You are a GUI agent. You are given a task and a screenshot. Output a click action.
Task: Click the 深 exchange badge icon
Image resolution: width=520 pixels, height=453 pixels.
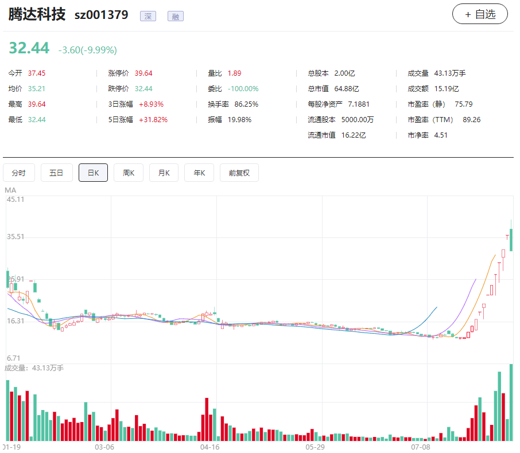pyautogui.click(x=148, y=16)
